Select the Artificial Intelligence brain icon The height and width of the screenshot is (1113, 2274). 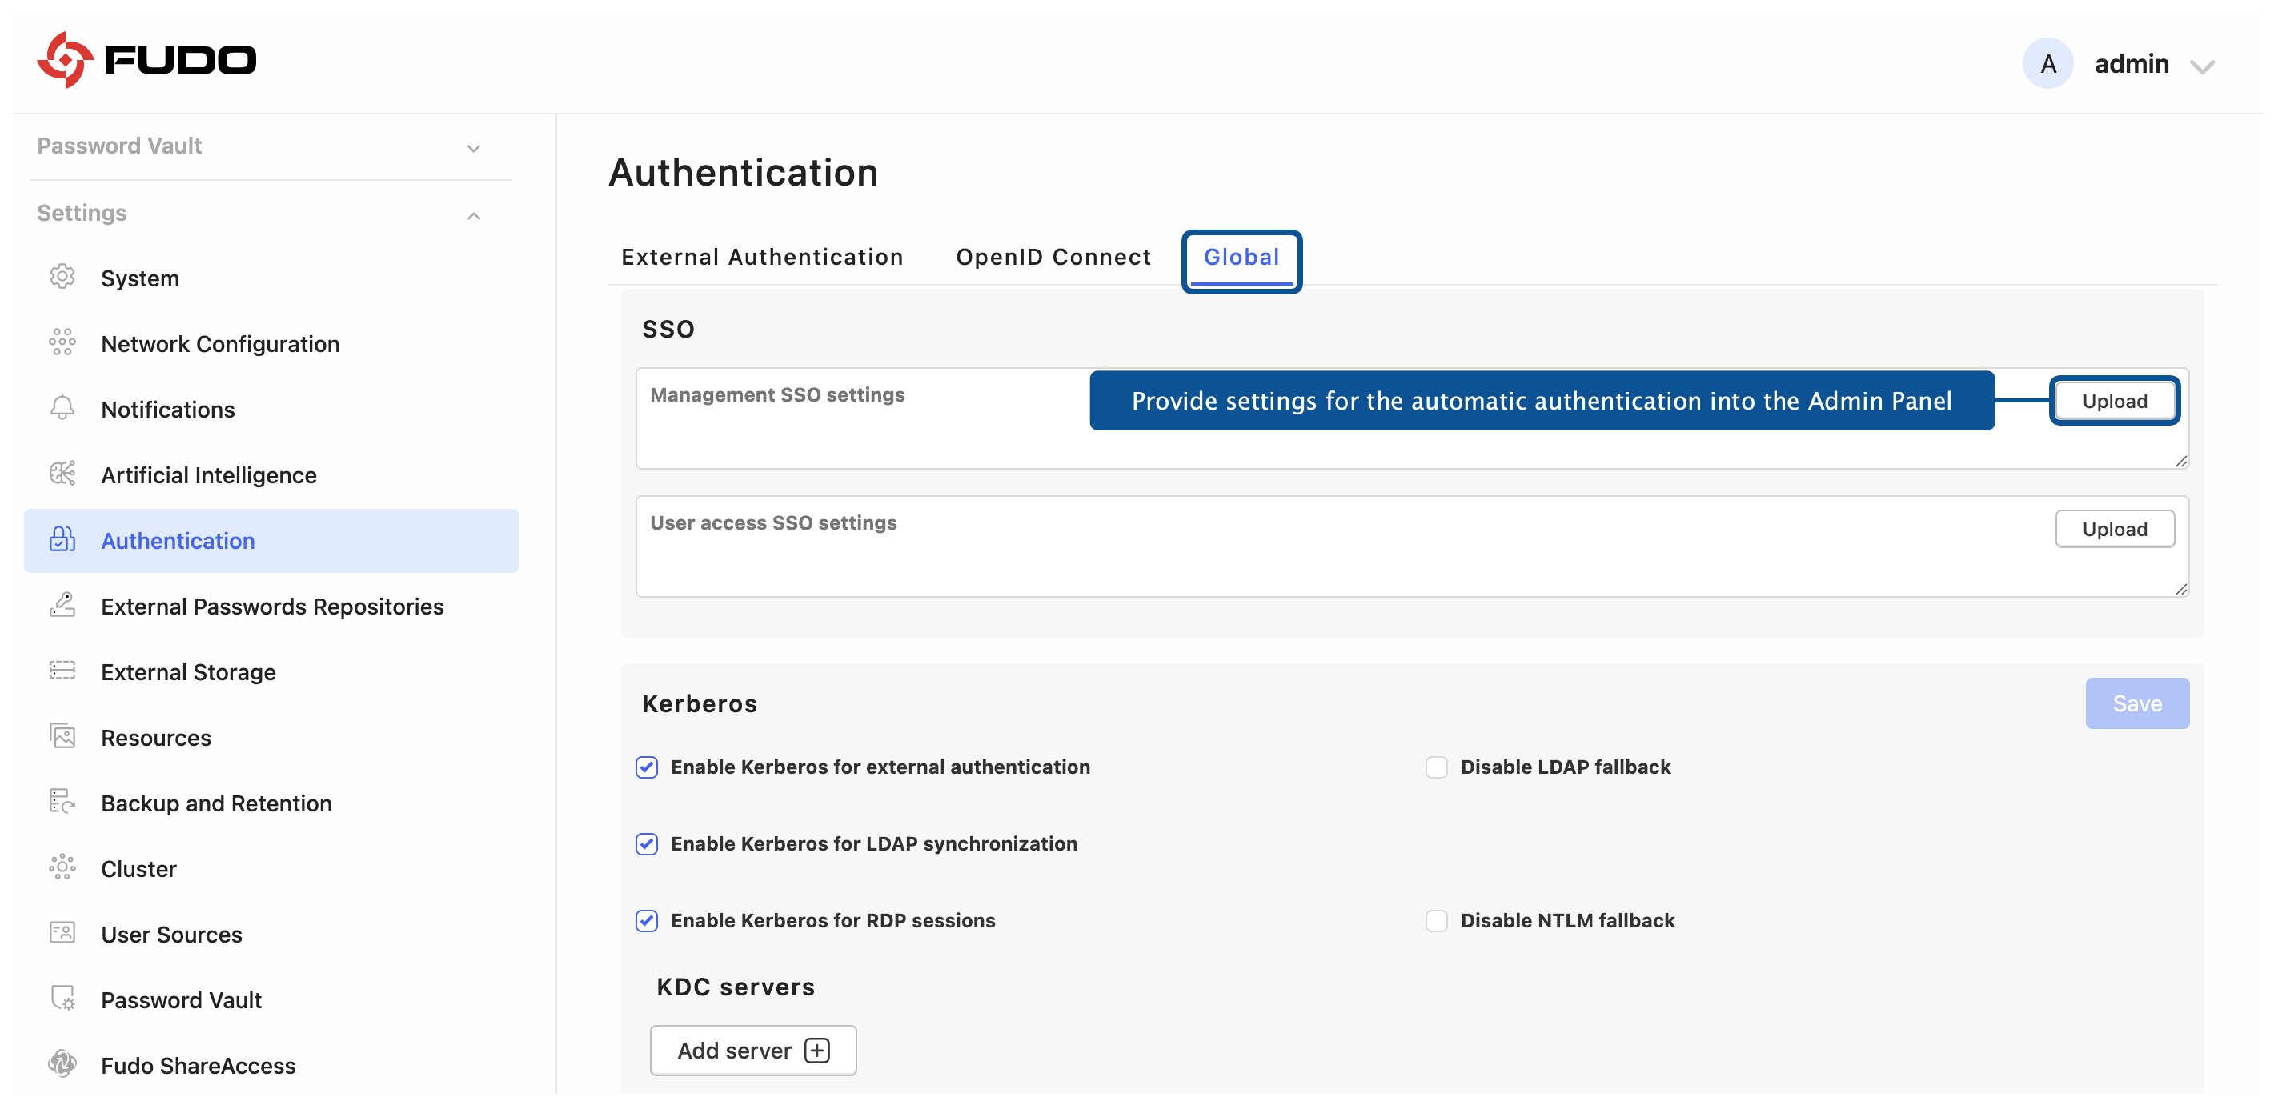pyautogui.click(x=62, y=474)
